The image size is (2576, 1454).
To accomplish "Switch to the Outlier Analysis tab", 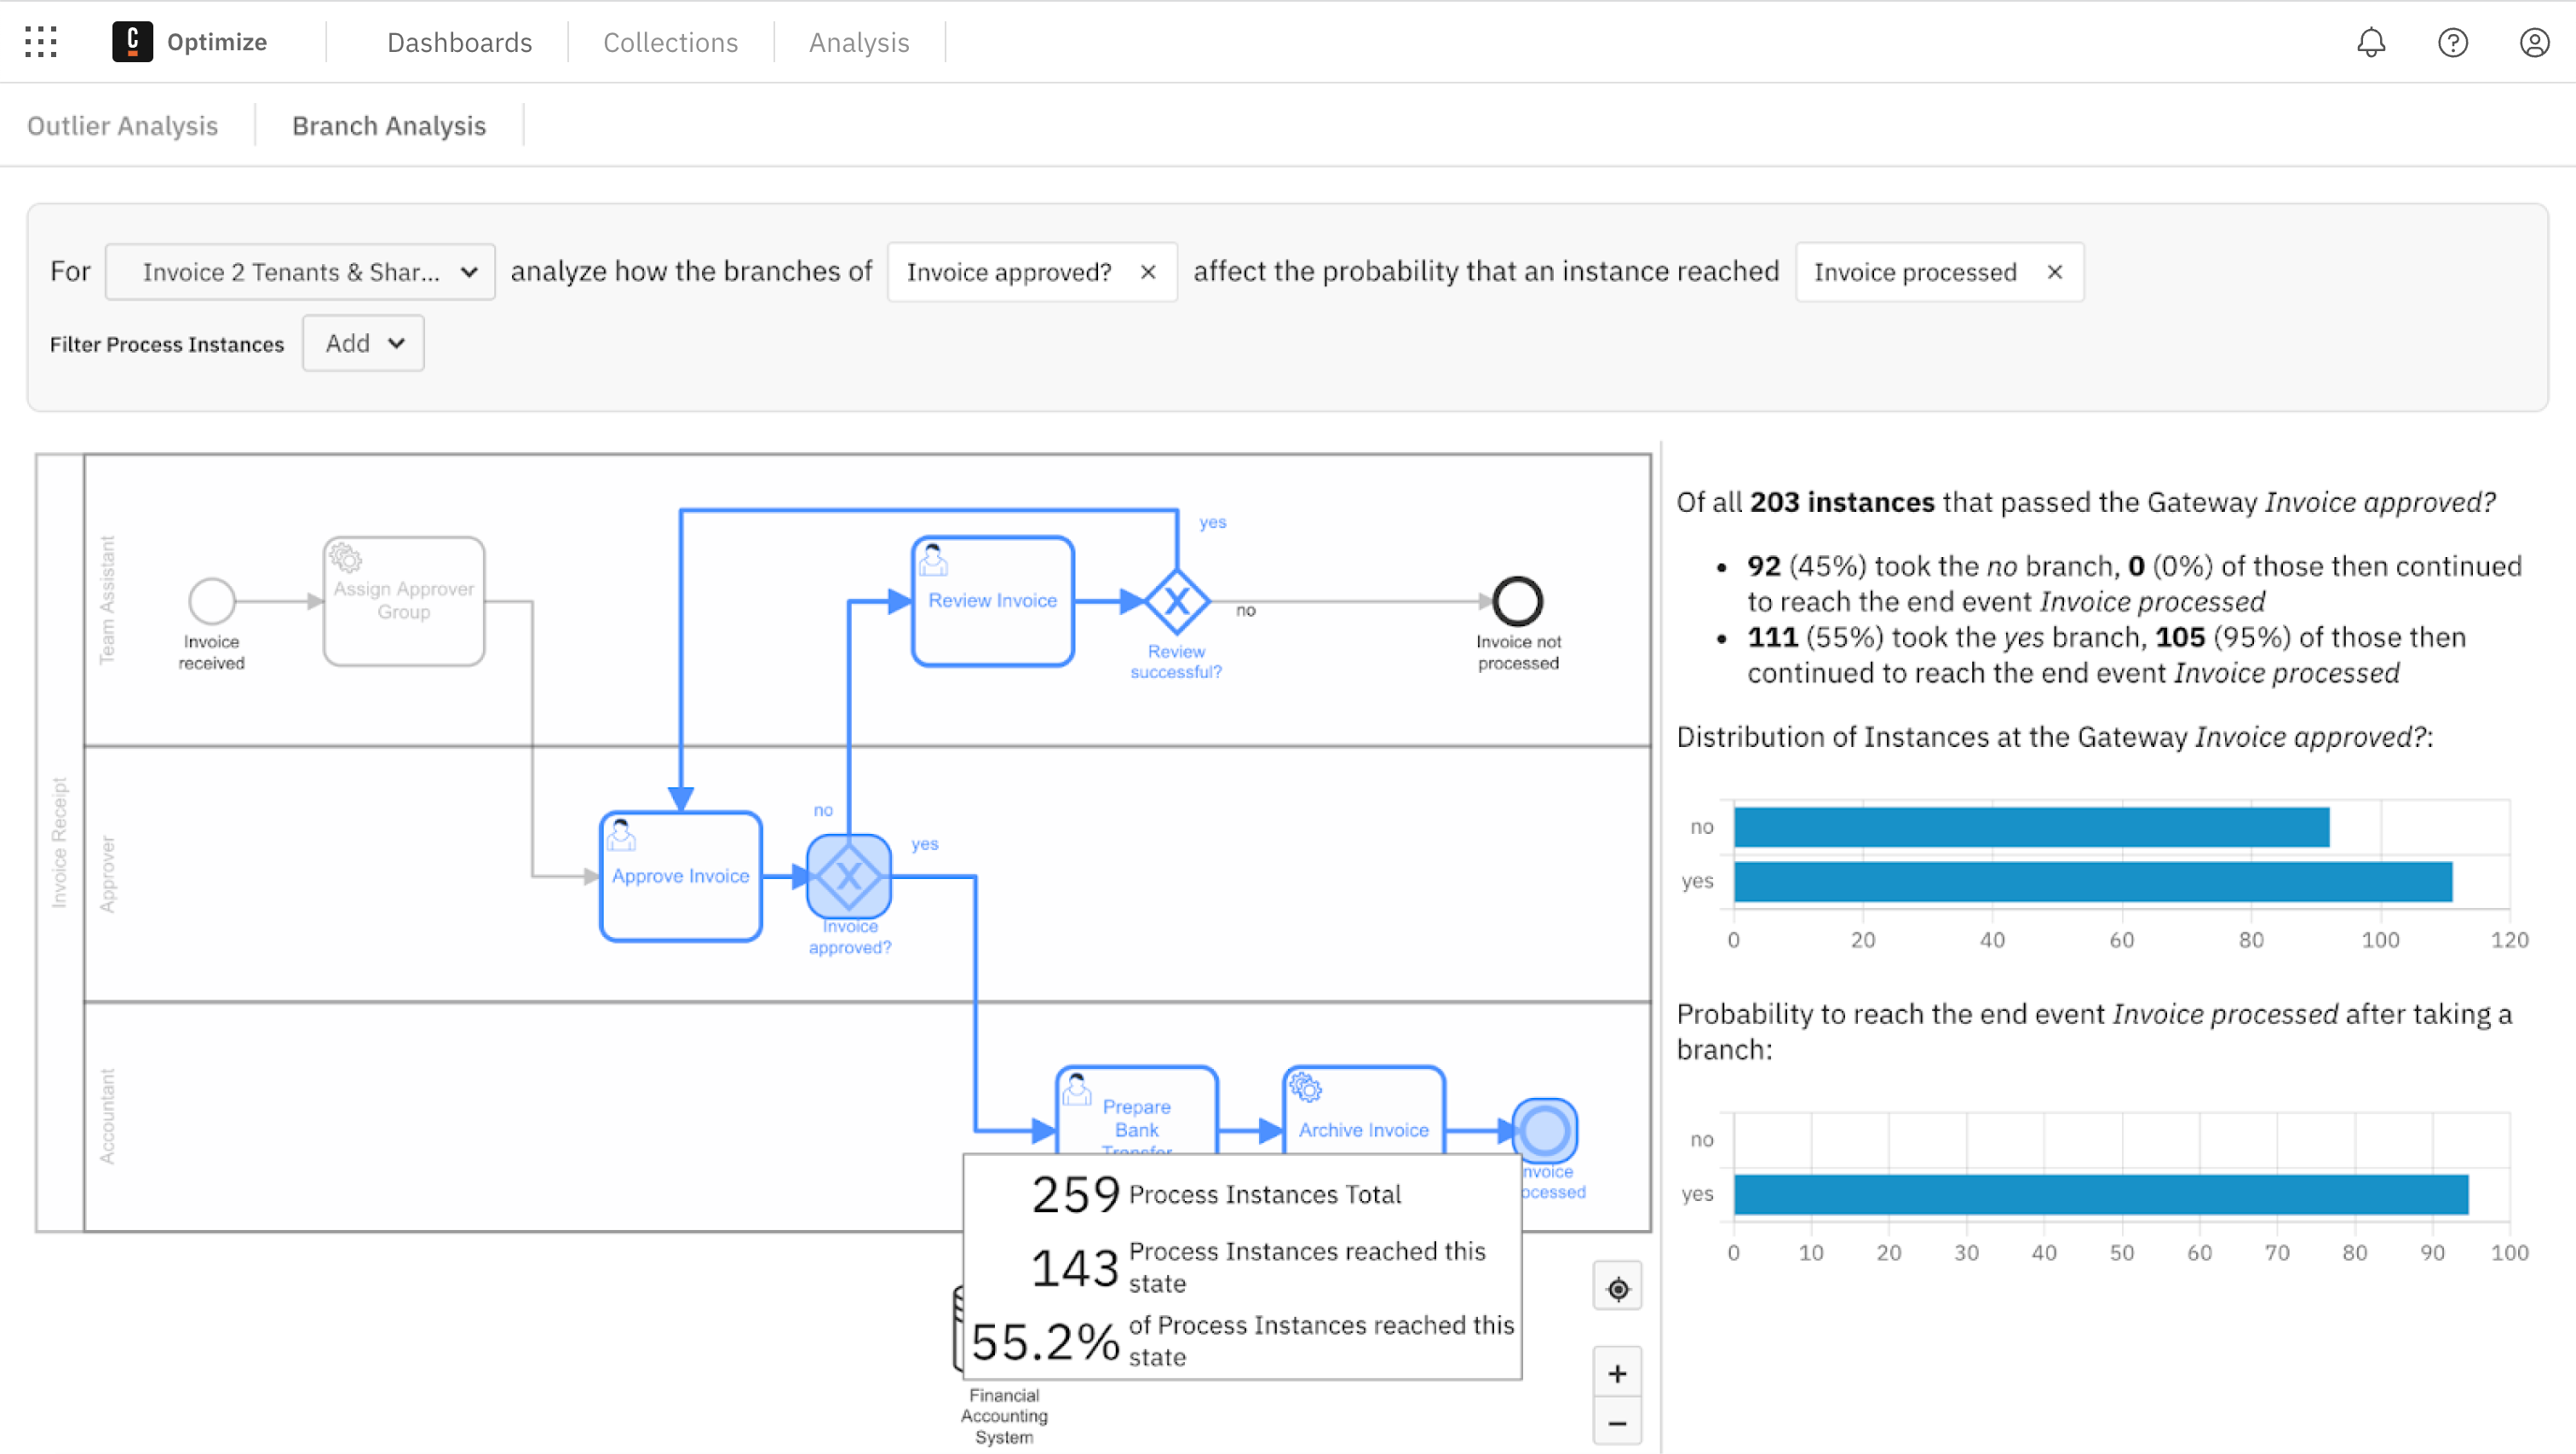I will tap(122, 125).
